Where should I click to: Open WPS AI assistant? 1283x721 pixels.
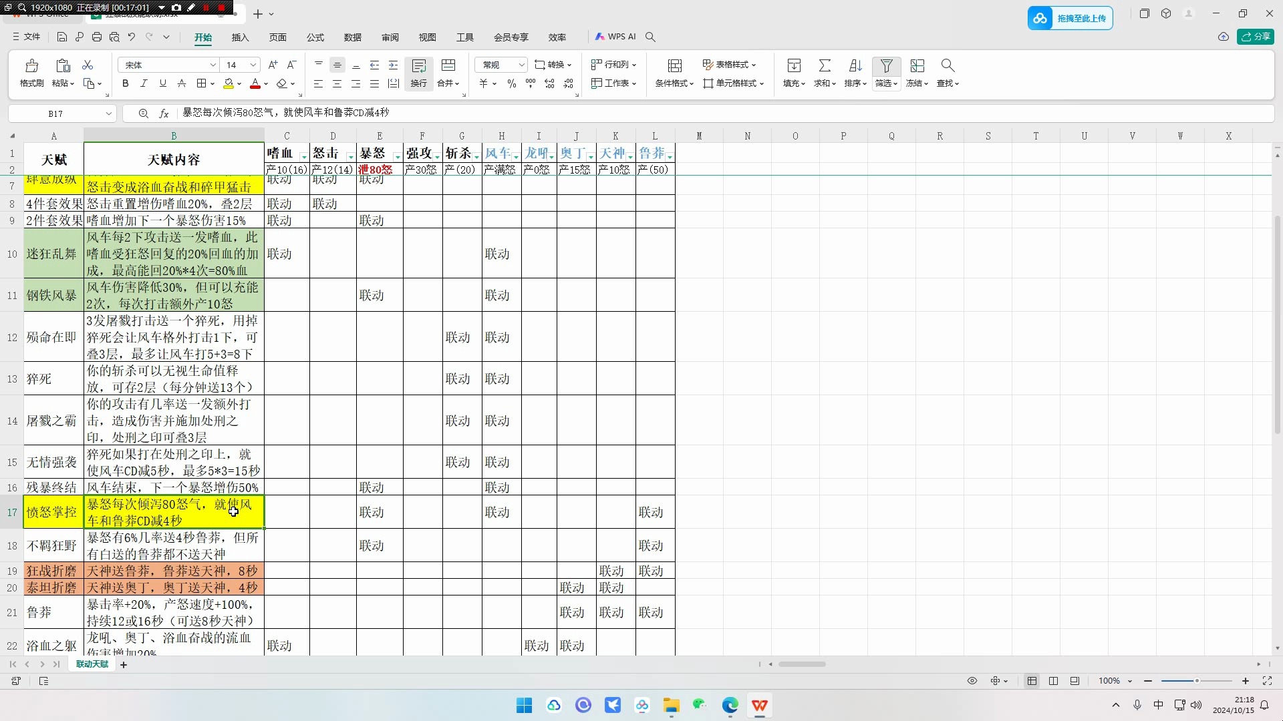tap(615, 37)
